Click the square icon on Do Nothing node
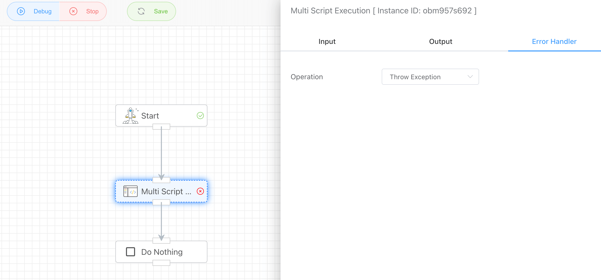The image size is (601, 280). click(131, 252)
